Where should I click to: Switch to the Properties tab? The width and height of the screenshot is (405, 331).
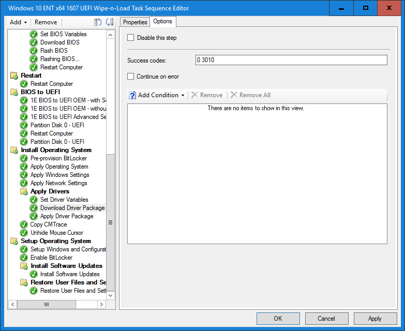pos(135,22)
